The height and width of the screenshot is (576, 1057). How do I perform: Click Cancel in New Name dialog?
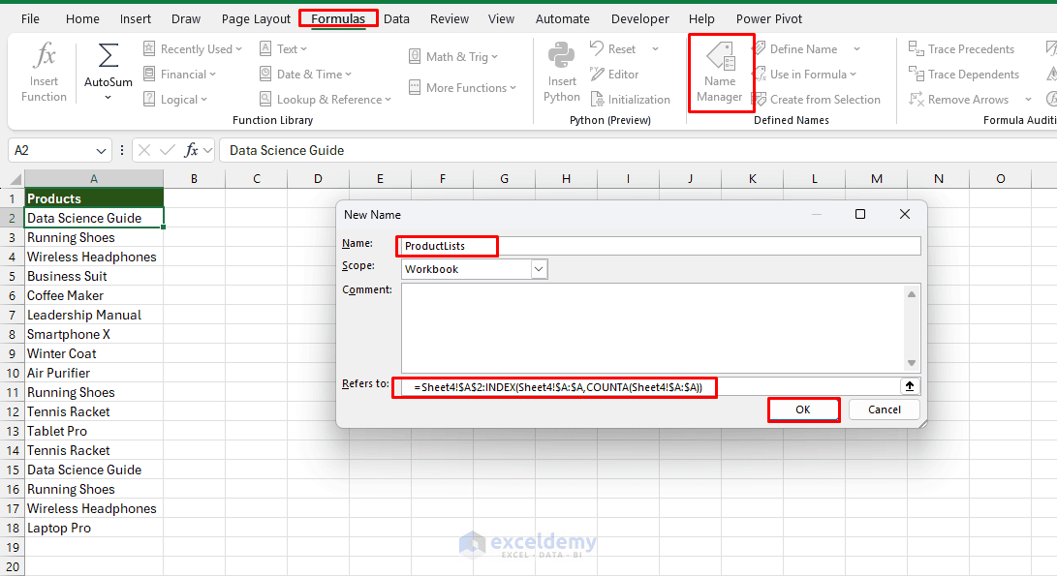[x=884, y=409]
